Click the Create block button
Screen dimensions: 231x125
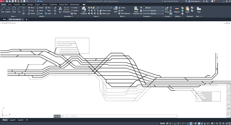tap(122, 8)
